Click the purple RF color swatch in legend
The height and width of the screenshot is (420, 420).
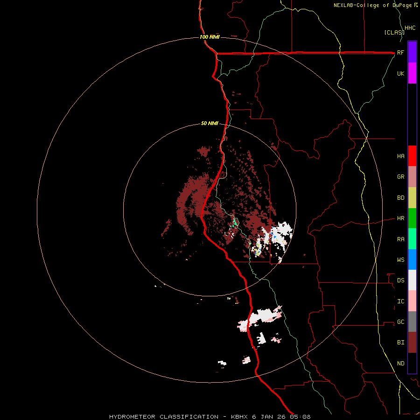(412, 52)
